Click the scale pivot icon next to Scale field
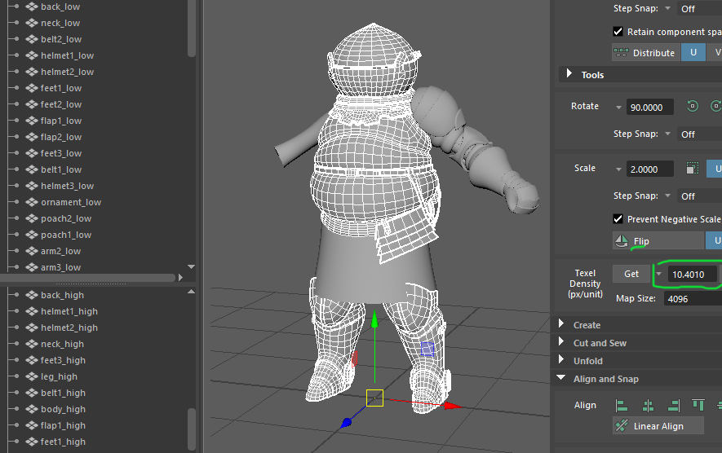The height and width of the screenshot is (453, 722). pos(692,169)
